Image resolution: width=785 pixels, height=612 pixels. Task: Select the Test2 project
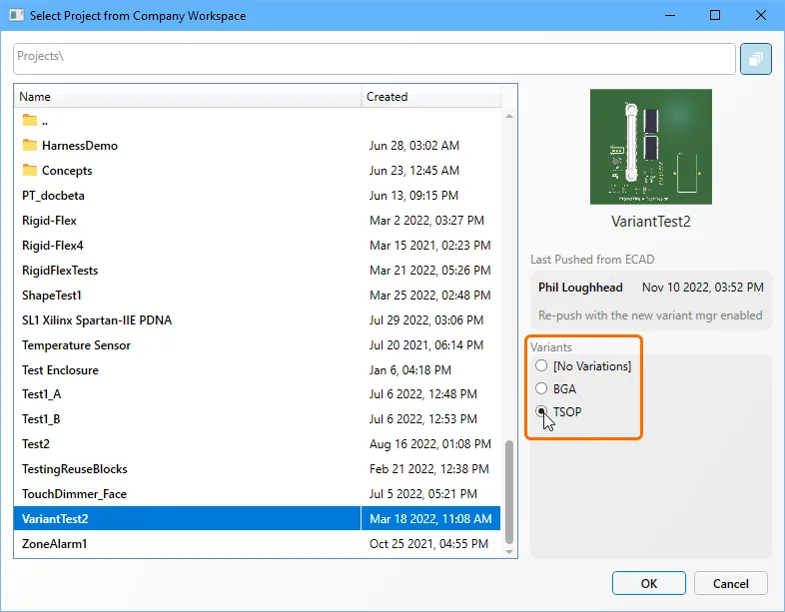(257, 444)
